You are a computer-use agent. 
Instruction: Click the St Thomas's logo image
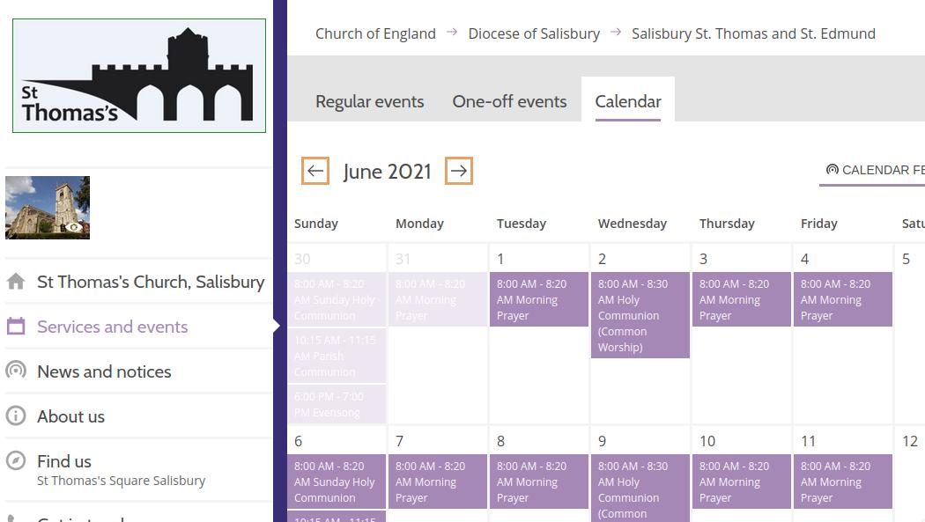(x=138, y=75)
